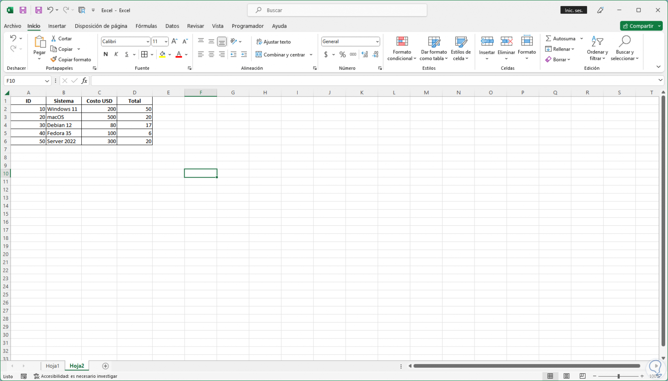Open the Borrar dropdown
668x381 pixels.
558,60
